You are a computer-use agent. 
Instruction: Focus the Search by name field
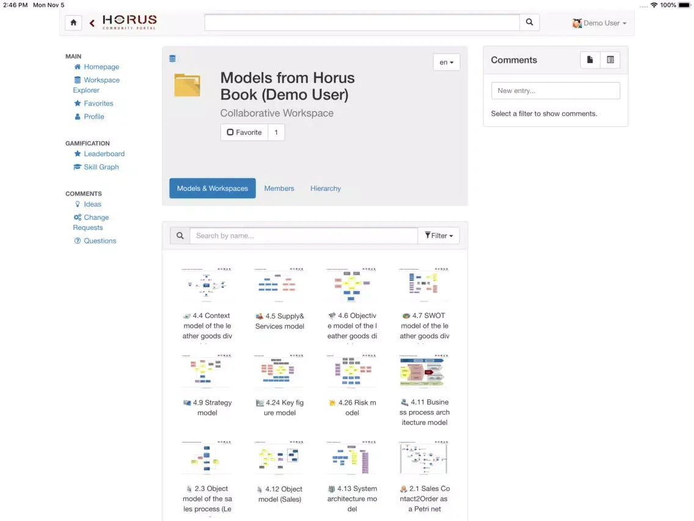point(304,235)
